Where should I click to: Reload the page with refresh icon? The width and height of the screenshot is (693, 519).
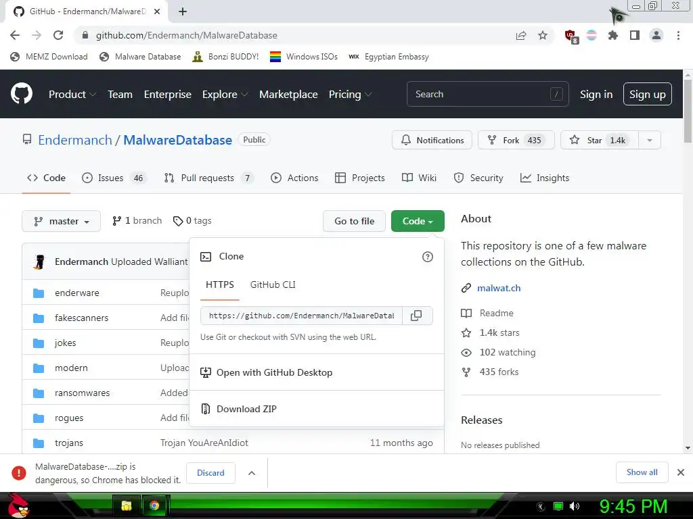click(x=58, y=35)
